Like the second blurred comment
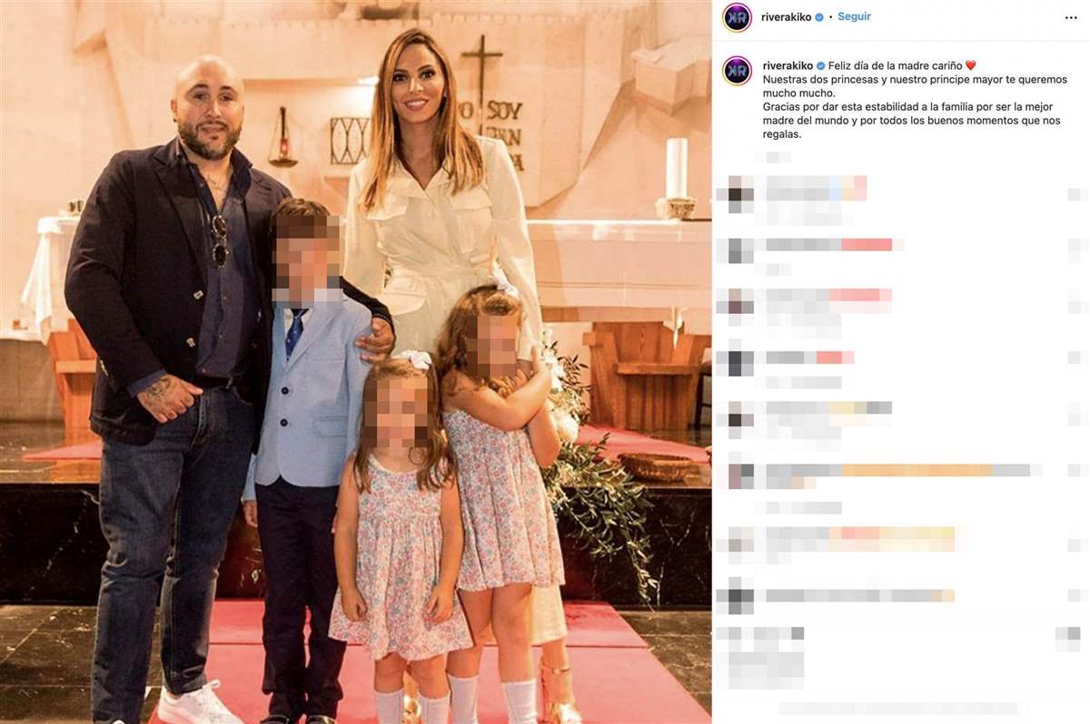The height and width of the screenshot is (724, 1090). 1076,245
